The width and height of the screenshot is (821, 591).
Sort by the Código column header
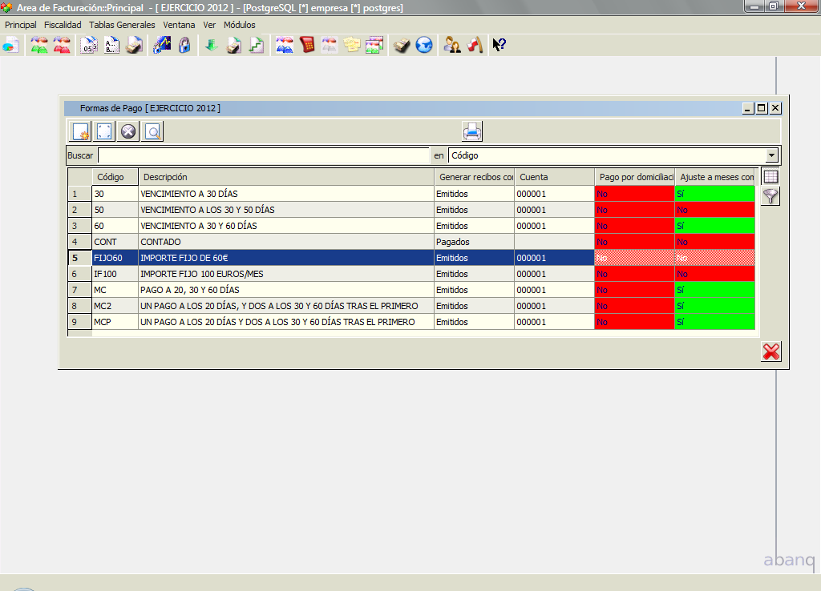(x=115, y=177)
